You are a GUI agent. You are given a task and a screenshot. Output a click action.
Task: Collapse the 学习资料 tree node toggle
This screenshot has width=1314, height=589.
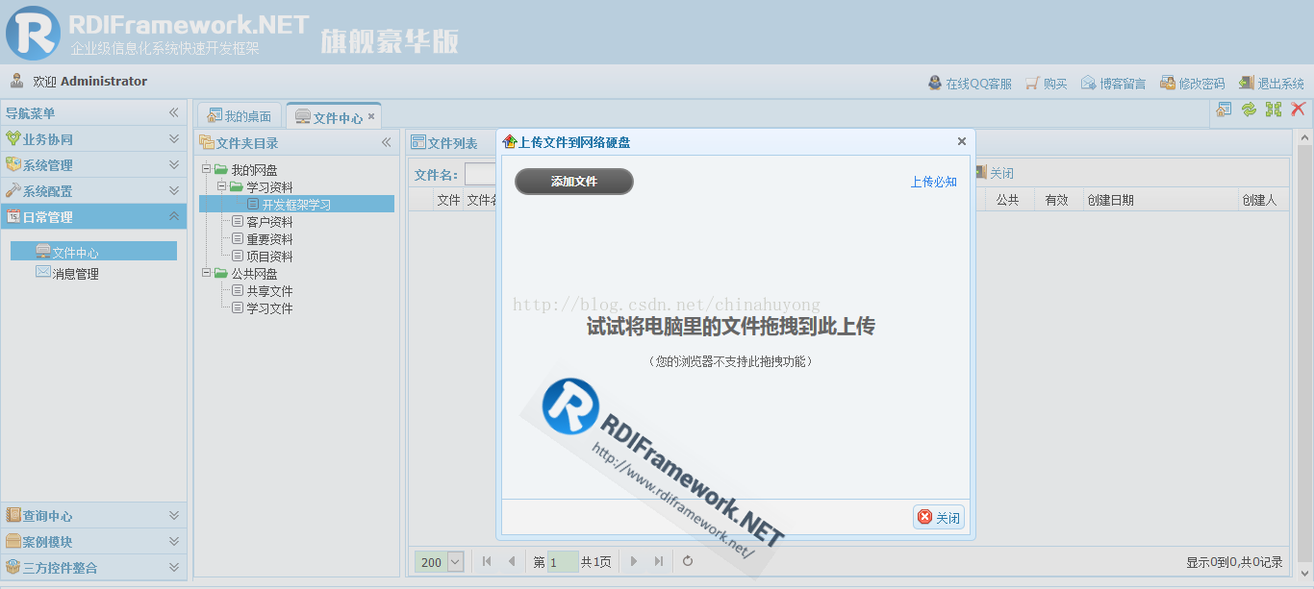click(x=221, y=186)
